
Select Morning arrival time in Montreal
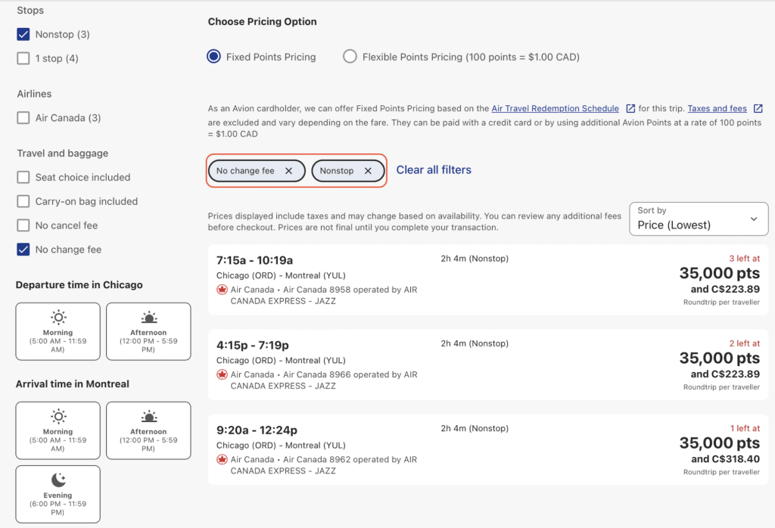coord(58,430)
